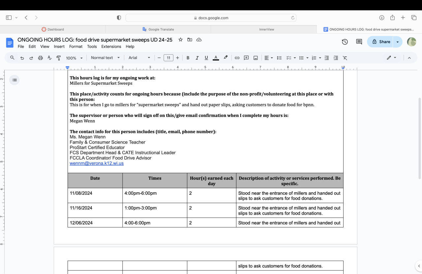
Task: Click the insert image icon
Action: pyautogui.click(x=256, y=58)
